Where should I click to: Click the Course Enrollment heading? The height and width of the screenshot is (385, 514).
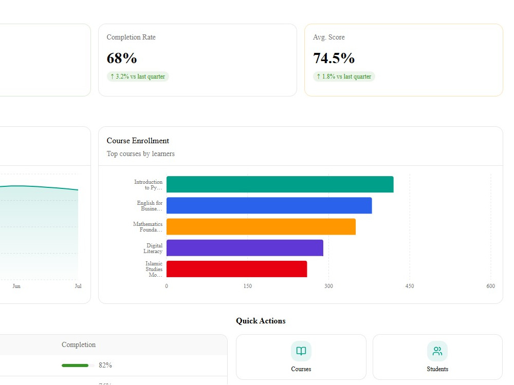point(138,141)
